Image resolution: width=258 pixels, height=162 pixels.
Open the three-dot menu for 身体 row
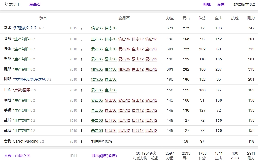(x=81, y=49)
